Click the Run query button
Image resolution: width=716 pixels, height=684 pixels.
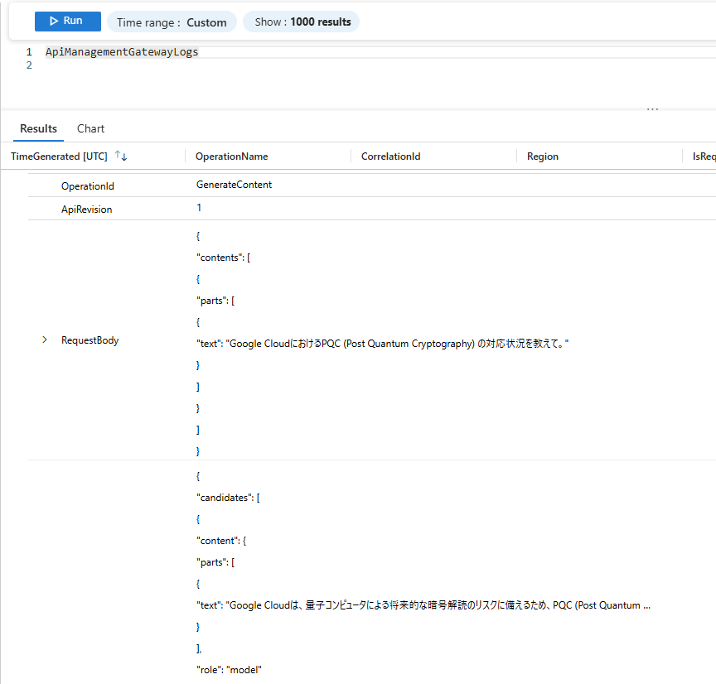(x=67, y=22)
